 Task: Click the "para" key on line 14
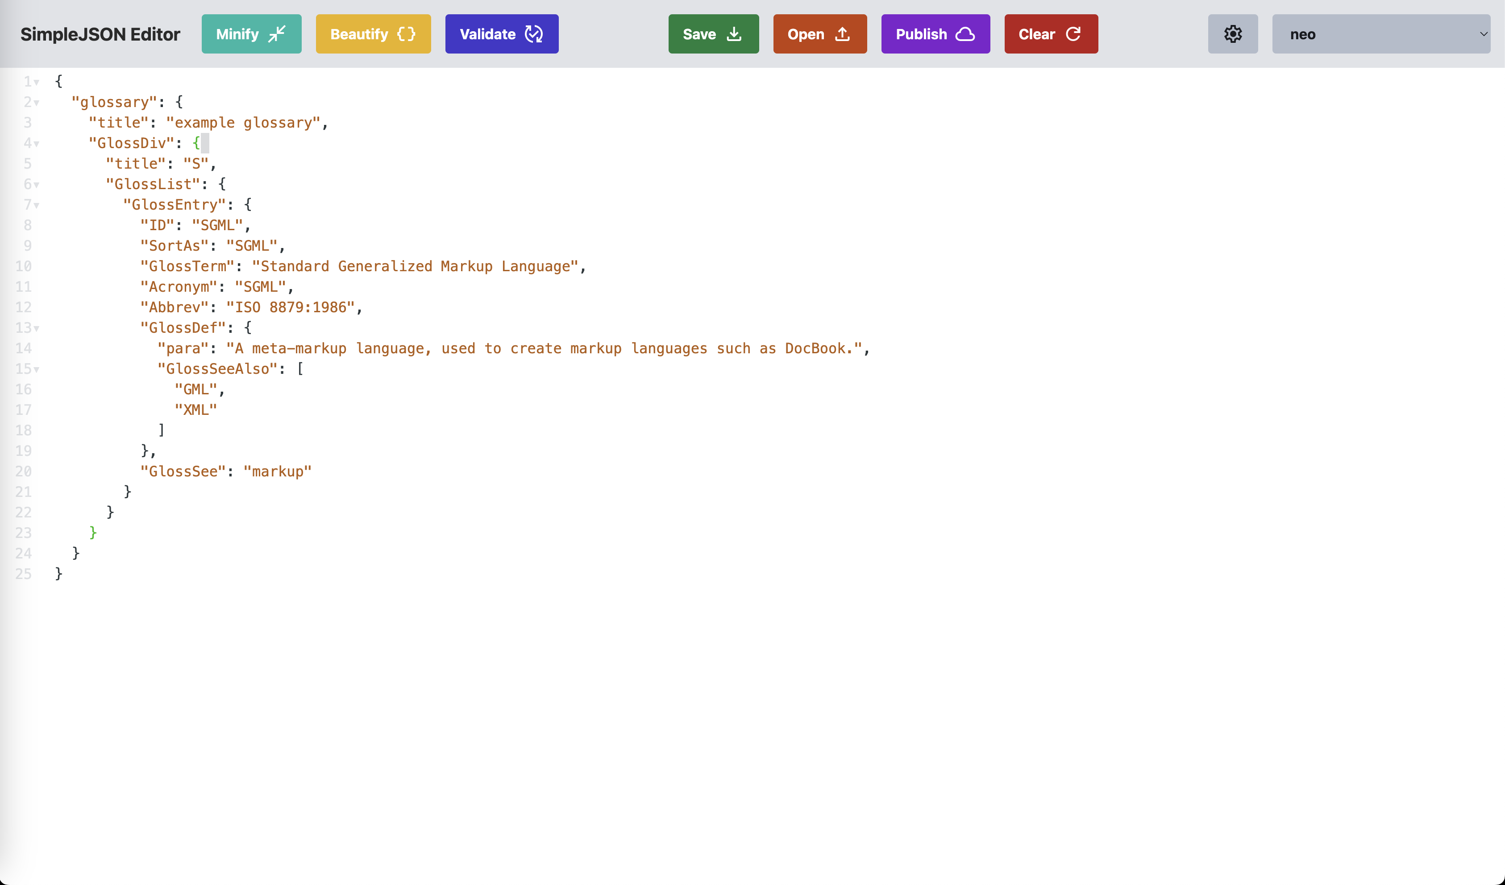point(183,348)
